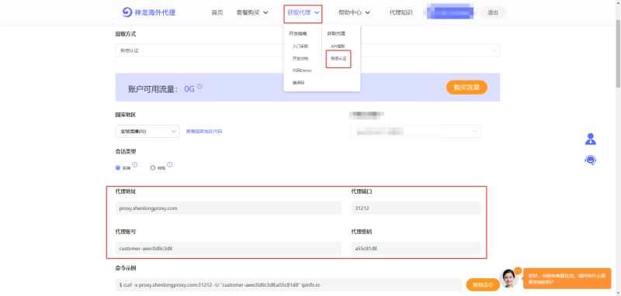The height and width of the screenshot is (296, 621).
Task: Click the 复制命令 button
Action: [x=483, y=284]
